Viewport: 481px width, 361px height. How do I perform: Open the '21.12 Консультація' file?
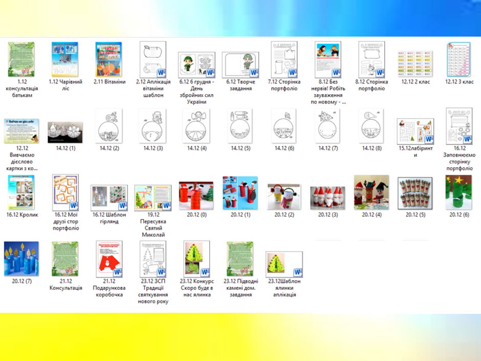click(x=65, y=259)
